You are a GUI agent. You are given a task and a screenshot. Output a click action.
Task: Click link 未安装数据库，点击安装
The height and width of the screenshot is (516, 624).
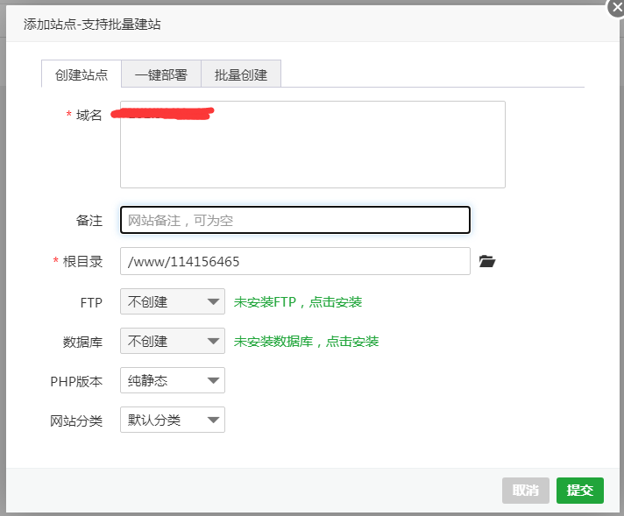[306, 342]
